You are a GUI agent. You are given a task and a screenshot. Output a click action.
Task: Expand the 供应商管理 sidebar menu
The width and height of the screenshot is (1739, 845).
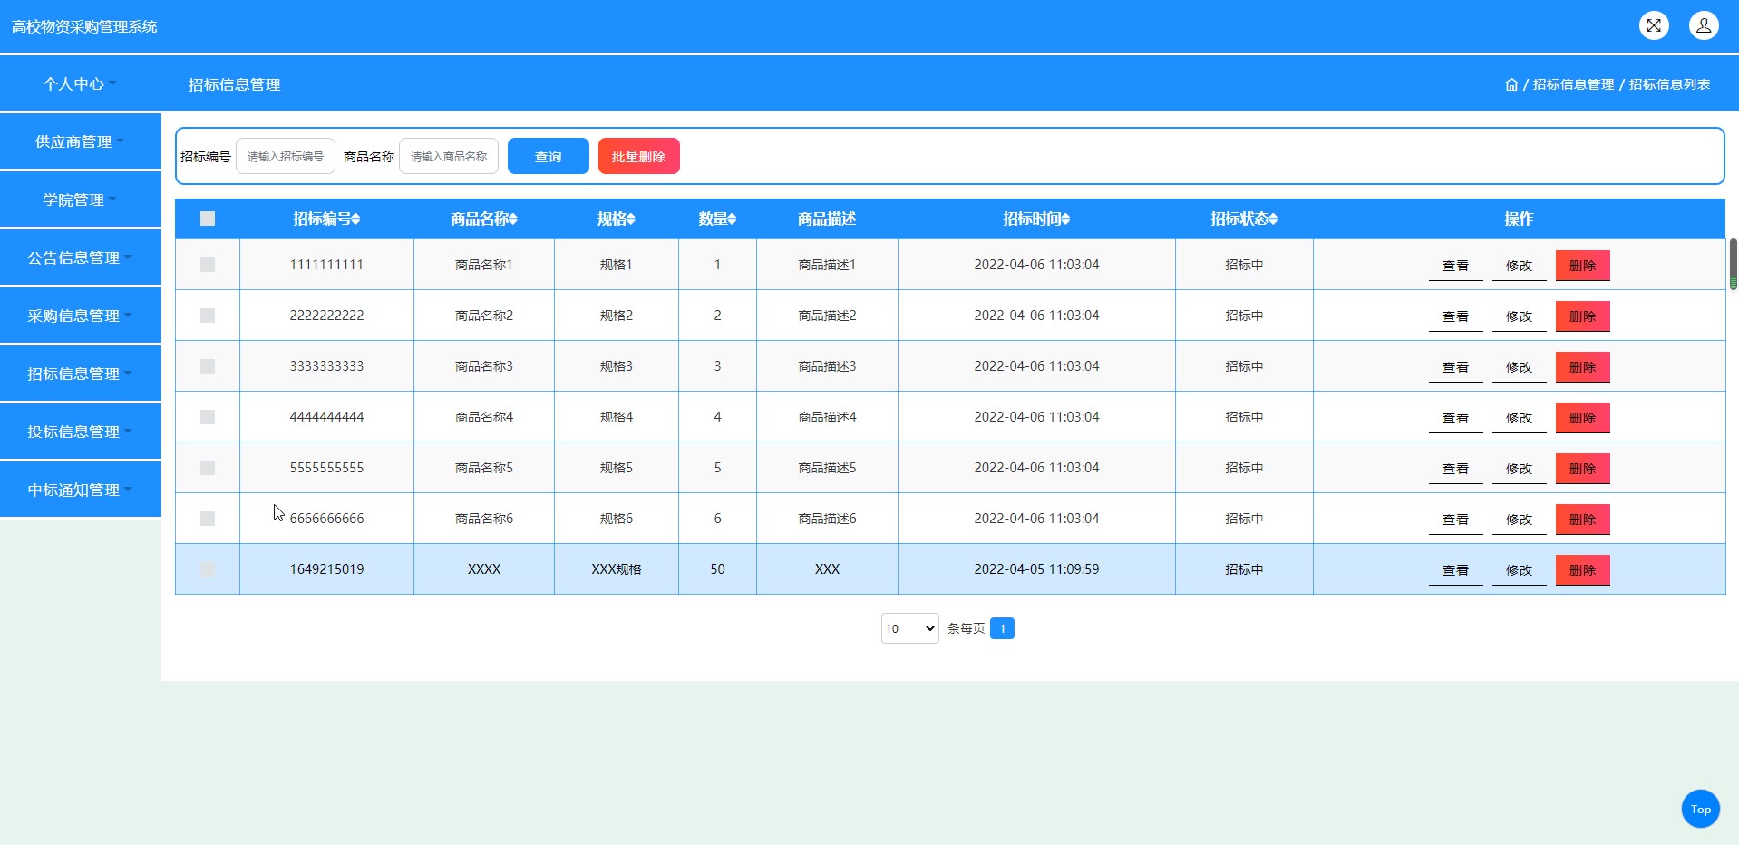[80, 141]
